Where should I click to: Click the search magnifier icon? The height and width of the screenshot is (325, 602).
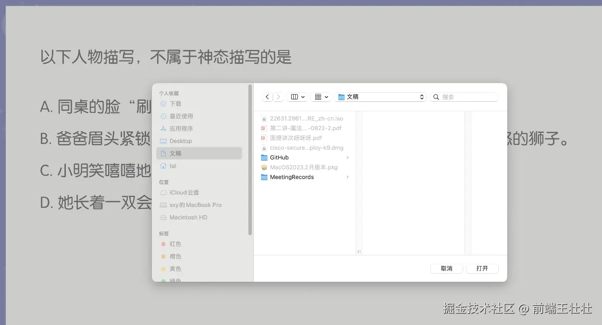(x=436, y=97)
